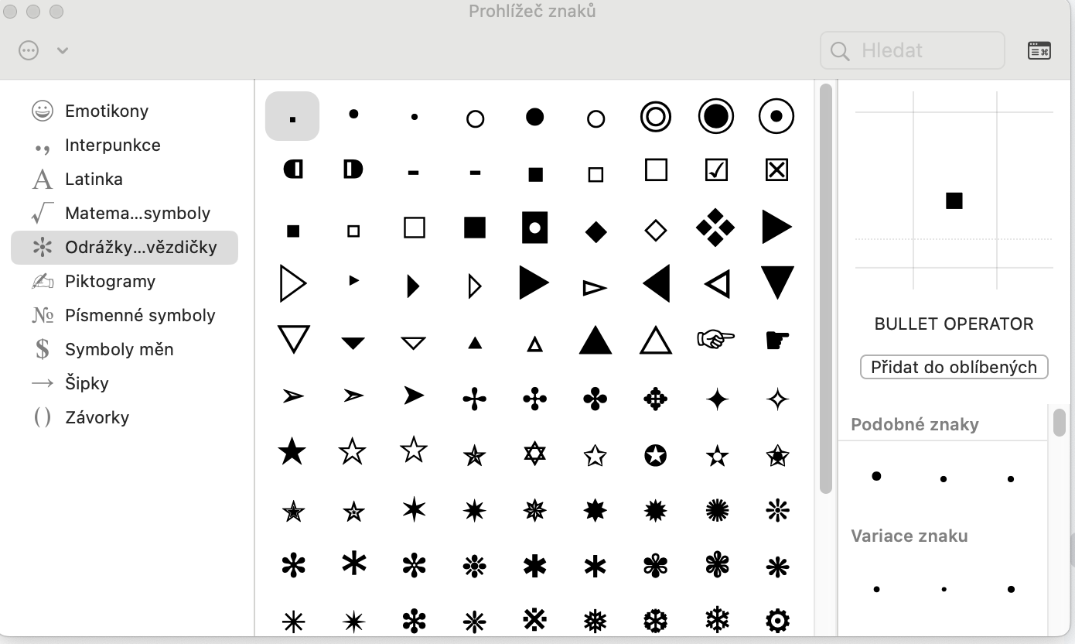
Task: Click the character grid vertical scrollbar
Action: (825, 288)
